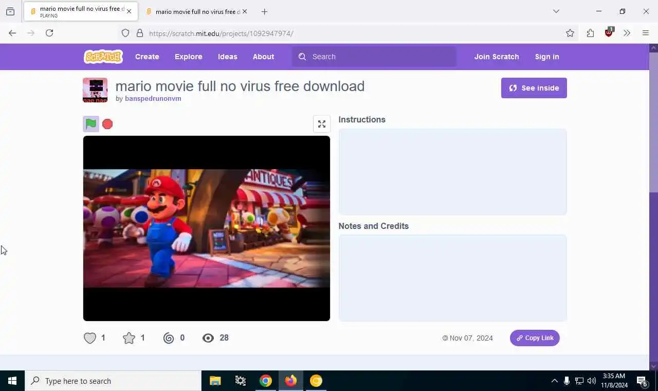Stop the project with red stop sign
Viewport: 658px width, 391px height.
click(107, 124)
